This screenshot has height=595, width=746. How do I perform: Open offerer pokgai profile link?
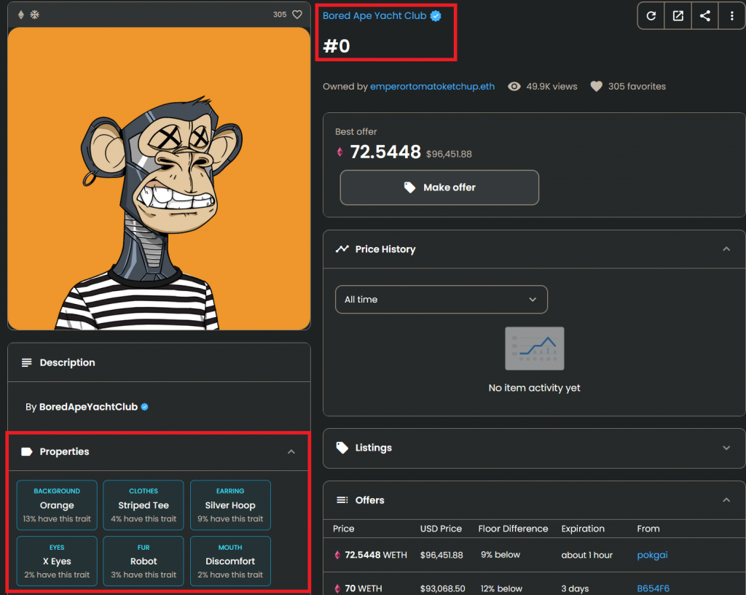pyautogui.click(x=652, y=555)
